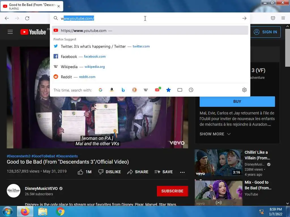Screen dimensions: 290x217
Task: Search history using the clock icon
Action: coord(191,90)
